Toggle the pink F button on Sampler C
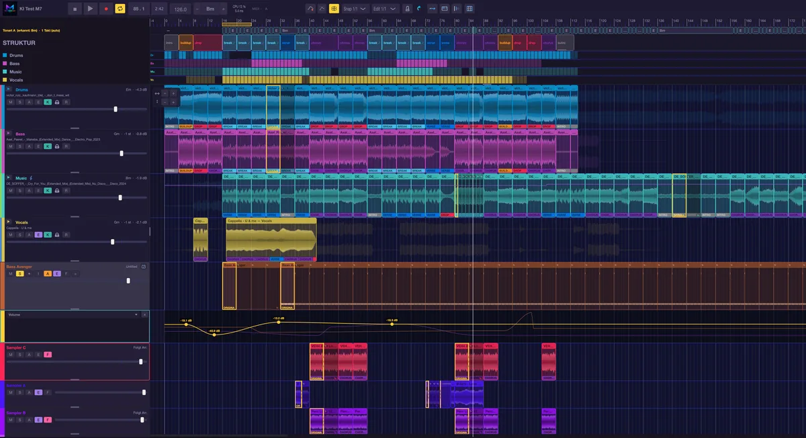806x438 pixels. coord(48,354)
